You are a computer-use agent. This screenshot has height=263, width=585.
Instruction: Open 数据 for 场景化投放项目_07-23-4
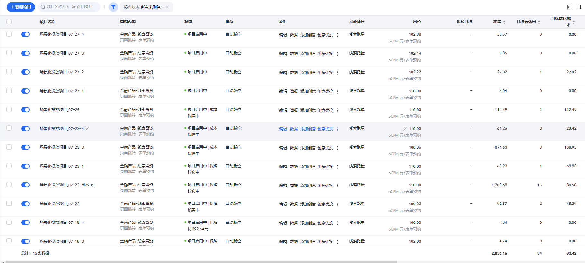[294, 129]
